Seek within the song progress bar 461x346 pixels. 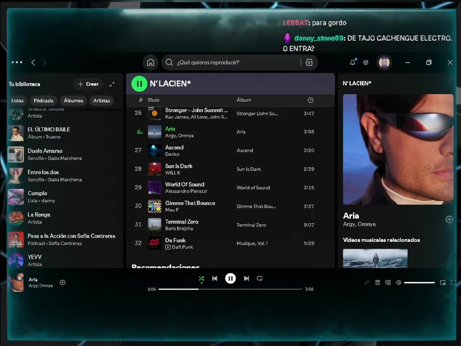tap(230, 289)
